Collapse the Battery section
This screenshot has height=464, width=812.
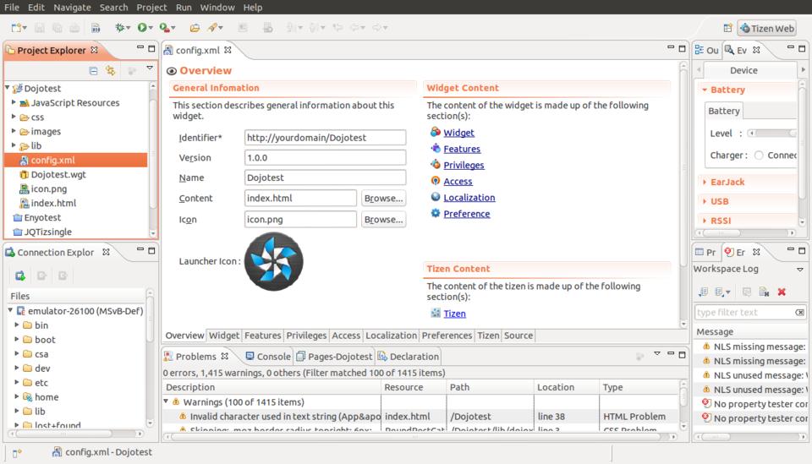pos(704,90)
